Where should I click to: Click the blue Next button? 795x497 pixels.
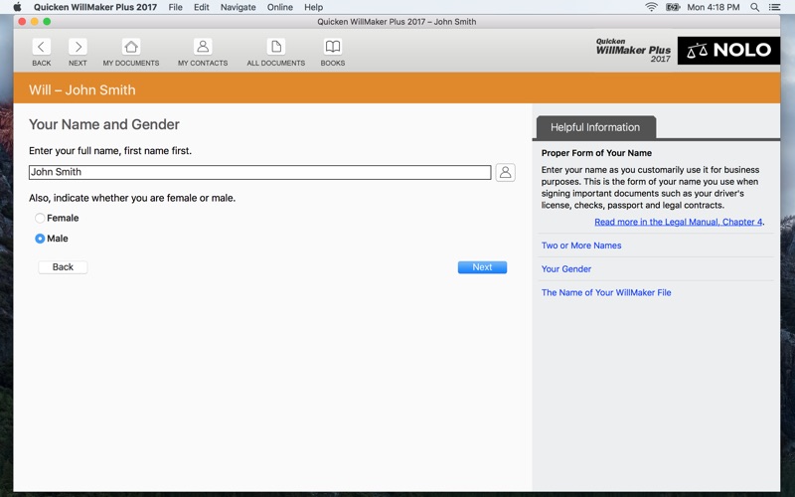pos(482,267)
